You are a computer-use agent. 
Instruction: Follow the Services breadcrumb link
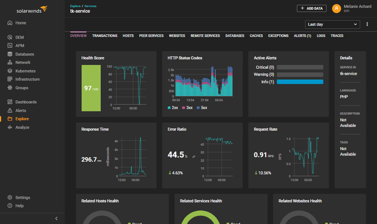(90, 6)
